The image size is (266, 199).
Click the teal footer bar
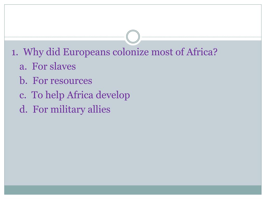click(133, 190)
